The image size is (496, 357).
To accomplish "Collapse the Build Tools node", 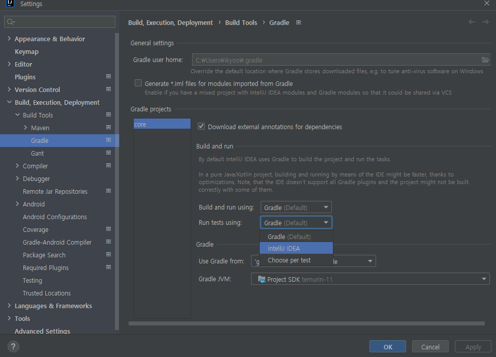I will pyautogui.click(x=17, y=115).
